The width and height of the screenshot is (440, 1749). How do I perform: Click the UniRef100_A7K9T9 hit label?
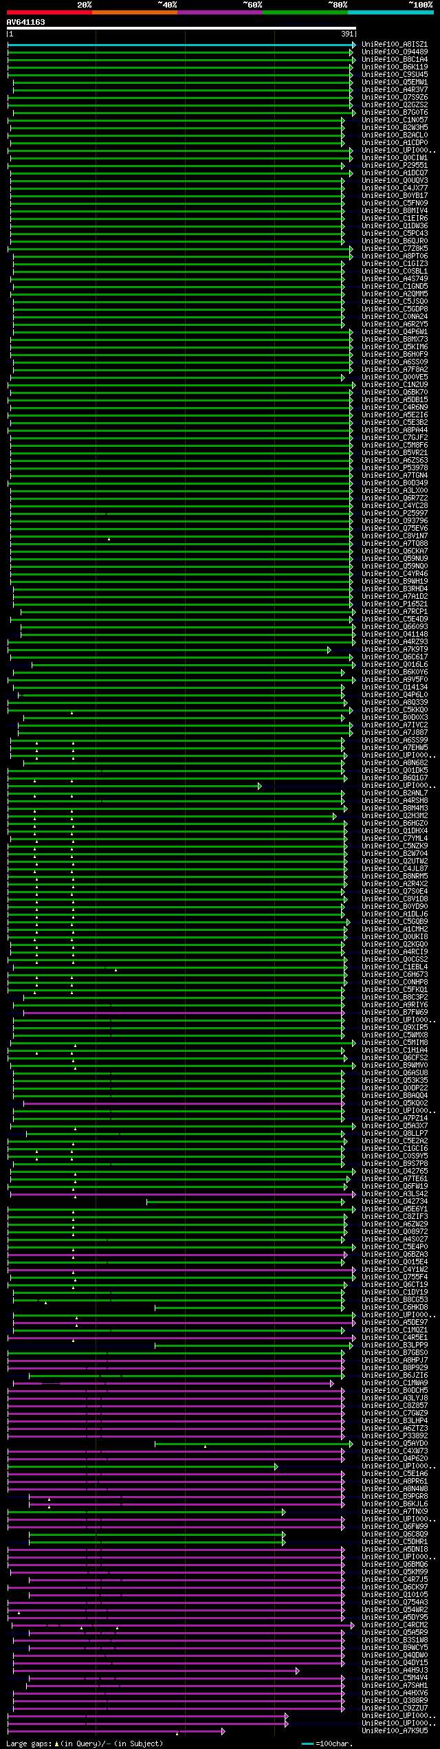[x=395, y=650]
